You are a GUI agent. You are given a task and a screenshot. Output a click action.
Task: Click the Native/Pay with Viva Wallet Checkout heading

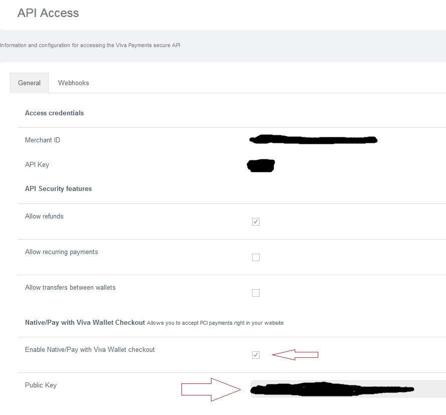84,322
